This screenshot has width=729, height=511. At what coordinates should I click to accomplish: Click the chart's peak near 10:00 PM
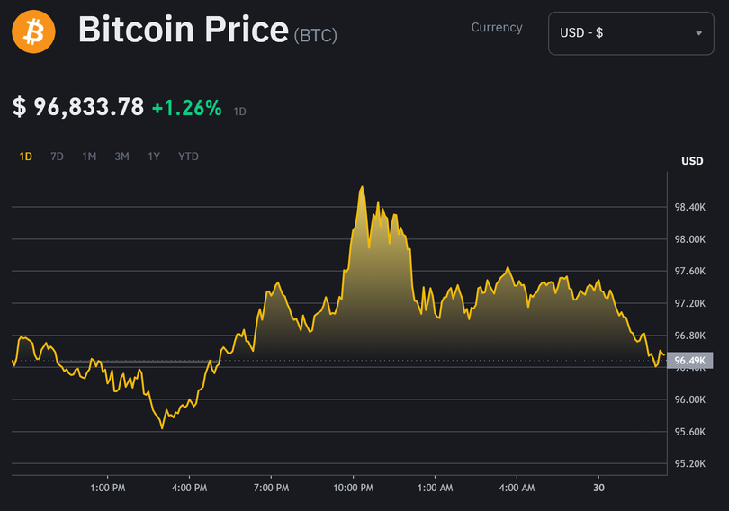pos(362,188)
